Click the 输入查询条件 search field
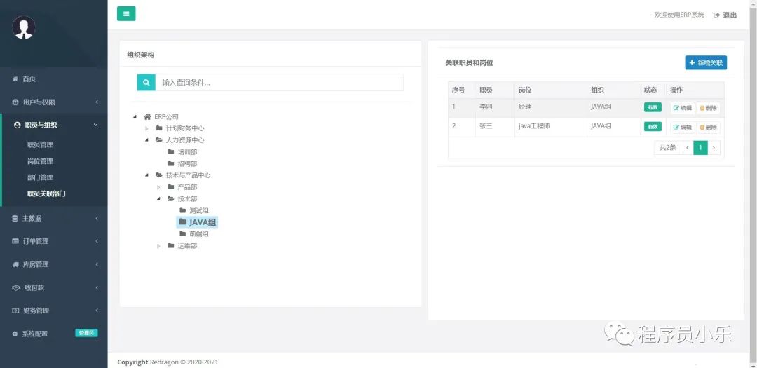This screenshot has height=368, width=757. point(279,83)
